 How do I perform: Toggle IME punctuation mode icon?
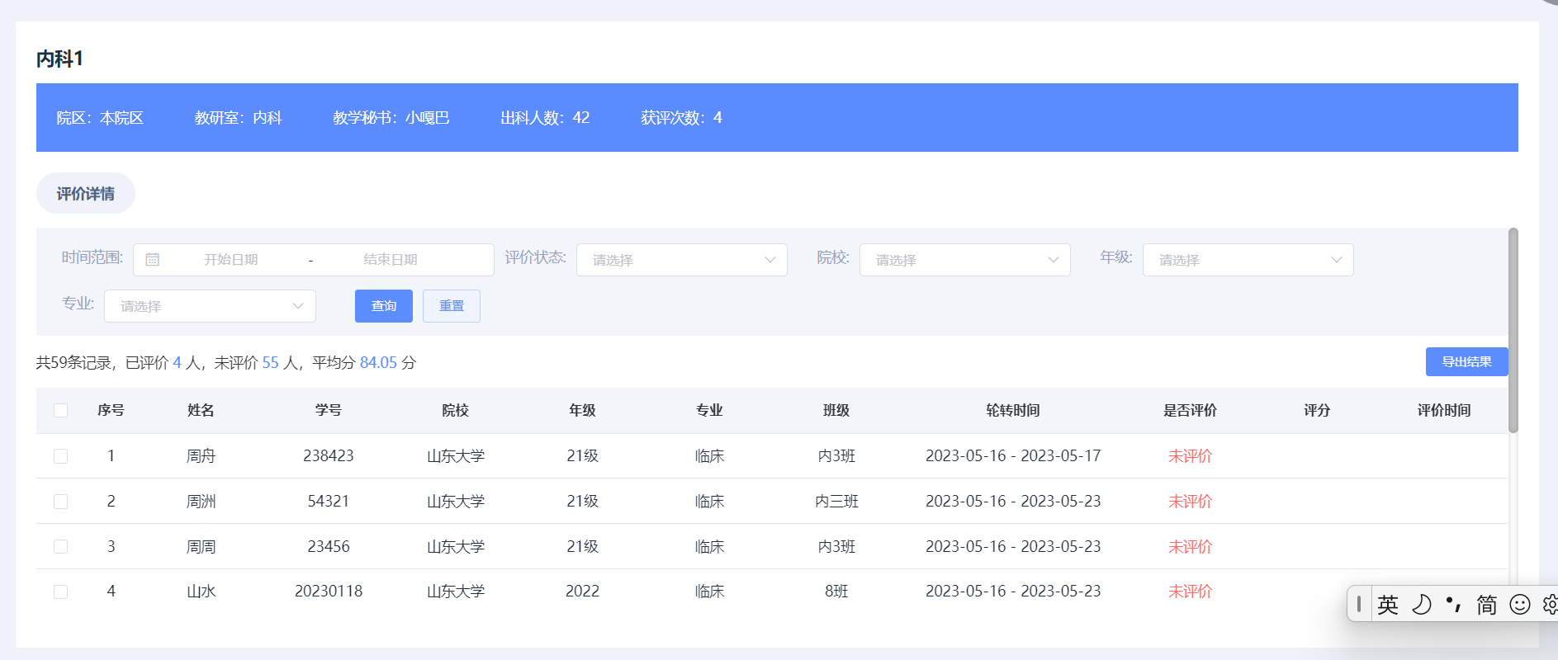1454,605
